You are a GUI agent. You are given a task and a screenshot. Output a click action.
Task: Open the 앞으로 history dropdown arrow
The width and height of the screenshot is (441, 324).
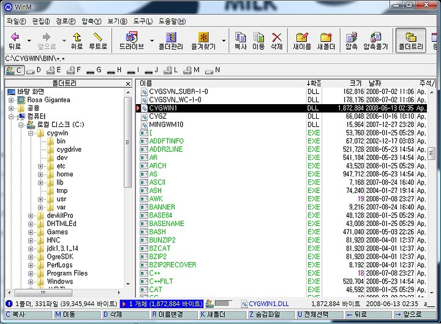(64, 41)
